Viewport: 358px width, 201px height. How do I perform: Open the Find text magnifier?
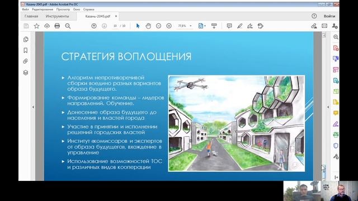[68, 26]
